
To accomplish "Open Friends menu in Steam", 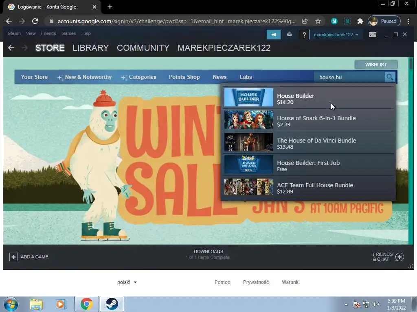I will [48, 33].
